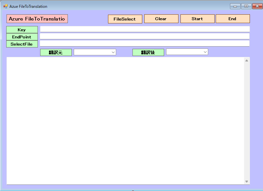This screenshot has width=263, height=191.
Task: Close the Azue FileToTranslation window
Action: (x=255, y=6)
